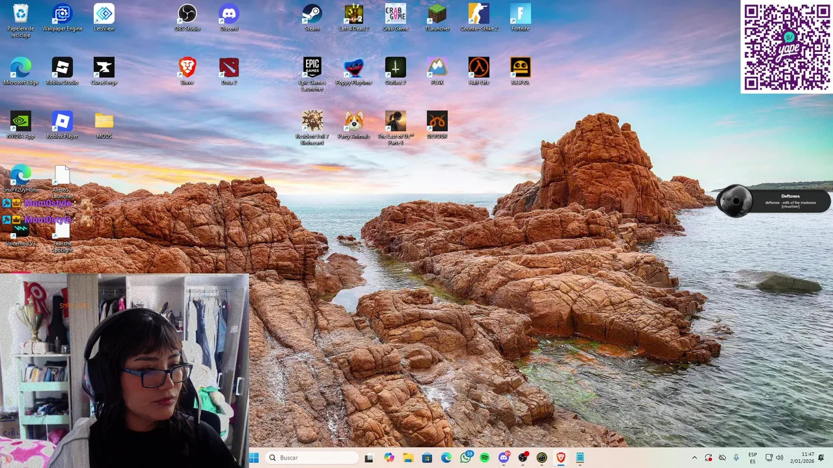Select the Half-Life desktop icon
The image size is (833, 468).
[479, 71]
